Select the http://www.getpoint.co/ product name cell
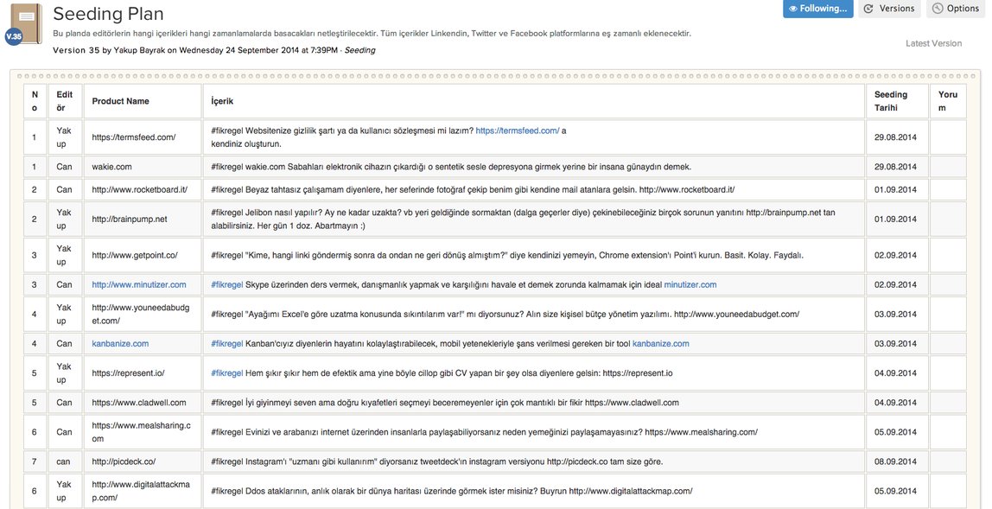Viewport: 992px width, 509px height. [143, 255]
